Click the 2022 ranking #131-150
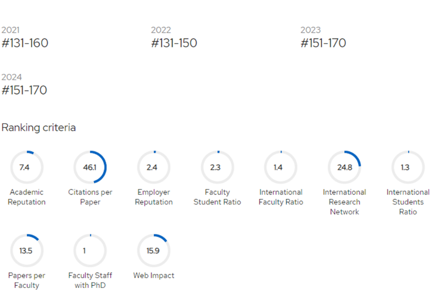The height and width of the screenshot is (295, 440). pyautogui.click(x=174, y=43)
